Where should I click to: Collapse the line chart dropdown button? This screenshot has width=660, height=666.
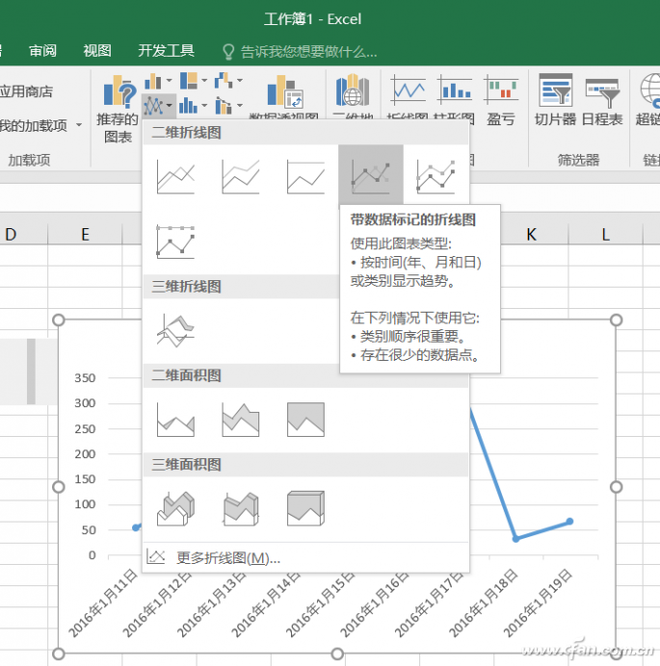[157, 104]
